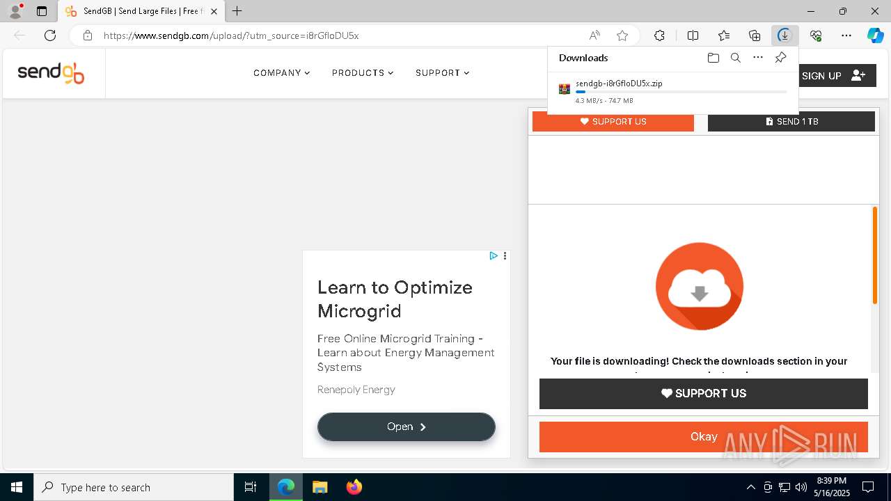Click the SendGB logo
The height and width of the screenshot is (501, 891).
(x=51, y=72)
